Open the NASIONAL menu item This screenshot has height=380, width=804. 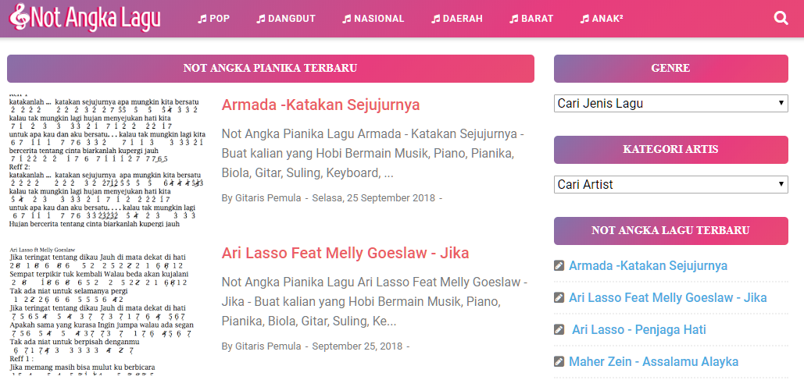pyautogui.click(x=373, y=19)
